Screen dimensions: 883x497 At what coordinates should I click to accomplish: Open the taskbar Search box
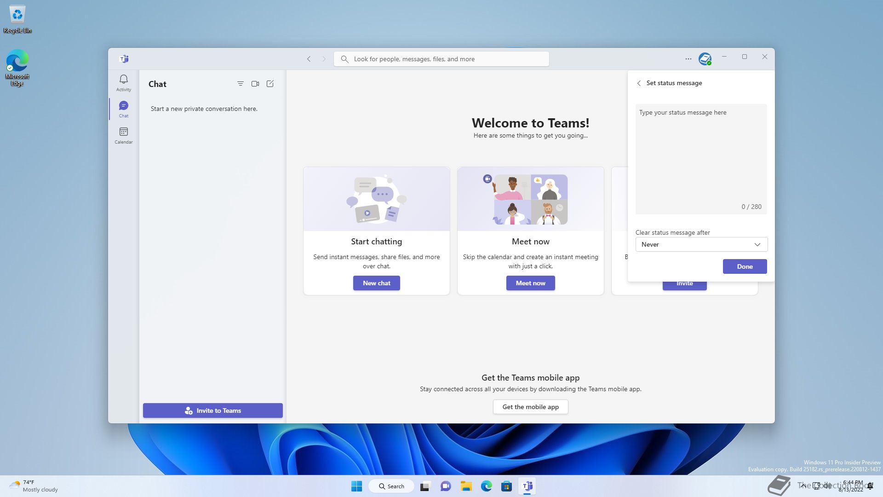point(391,486)
